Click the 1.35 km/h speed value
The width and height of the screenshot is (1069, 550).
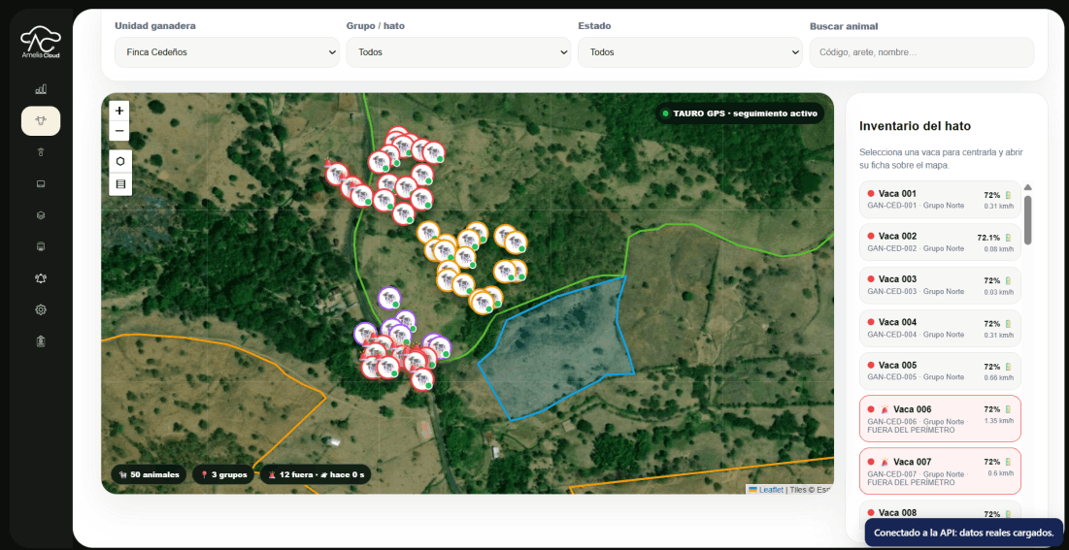pos(998,421)
